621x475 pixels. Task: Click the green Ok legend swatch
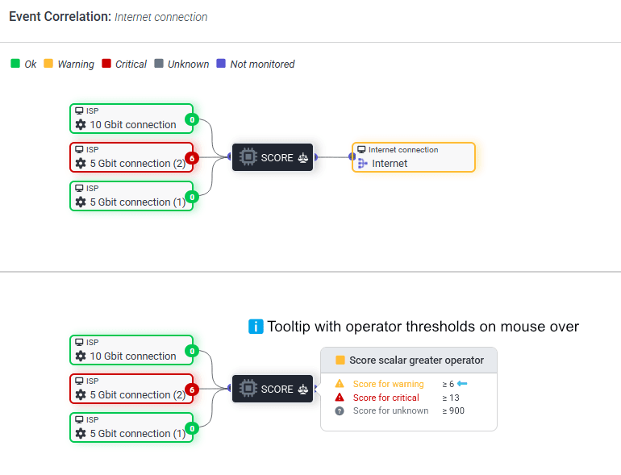15,64
